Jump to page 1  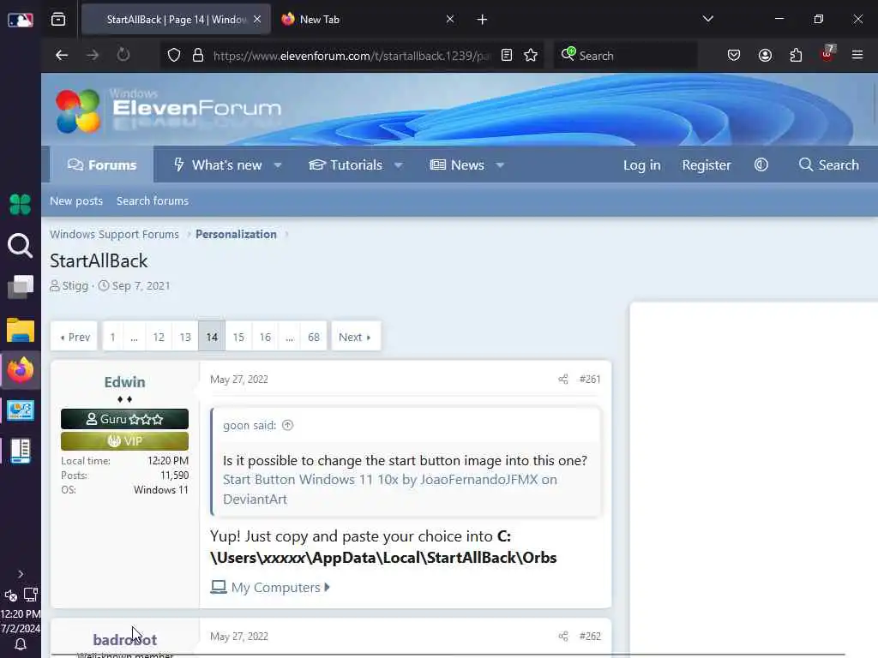pyautogui.click(x=112, y=337)
